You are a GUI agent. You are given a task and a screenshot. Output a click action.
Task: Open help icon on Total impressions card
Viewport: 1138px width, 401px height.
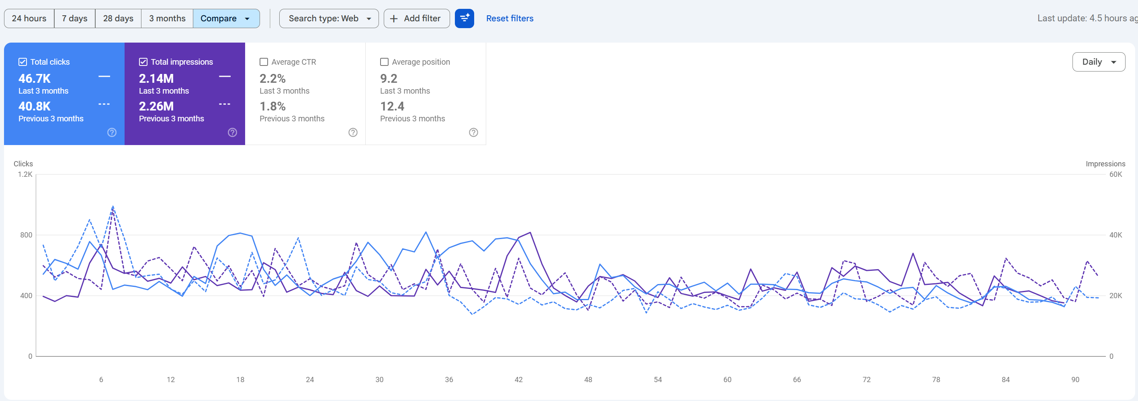pos(232,133)
